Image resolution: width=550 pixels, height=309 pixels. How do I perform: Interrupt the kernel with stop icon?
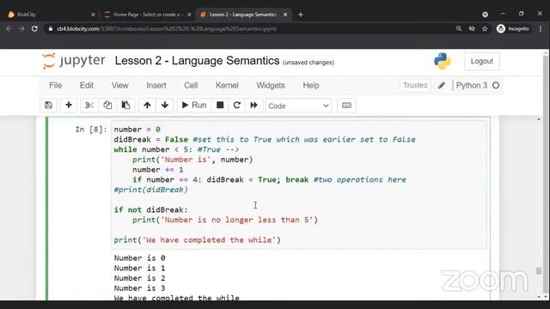[x=220, y=105]
